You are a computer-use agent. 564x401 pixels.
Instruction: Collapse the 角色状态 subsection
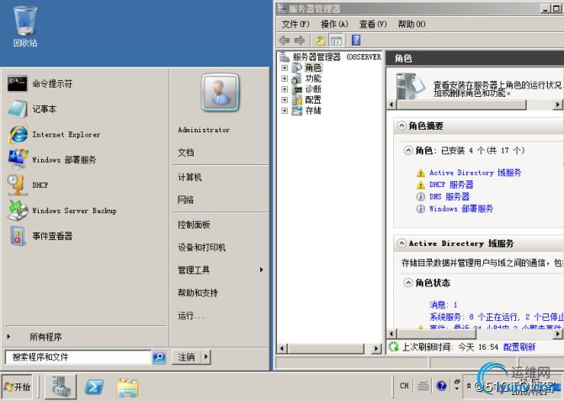pos(408,283)
